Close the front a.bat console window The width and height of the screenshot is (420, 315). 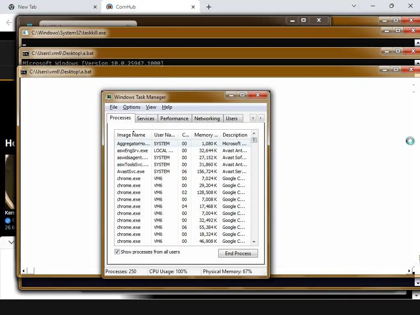(x=411, y=70)
